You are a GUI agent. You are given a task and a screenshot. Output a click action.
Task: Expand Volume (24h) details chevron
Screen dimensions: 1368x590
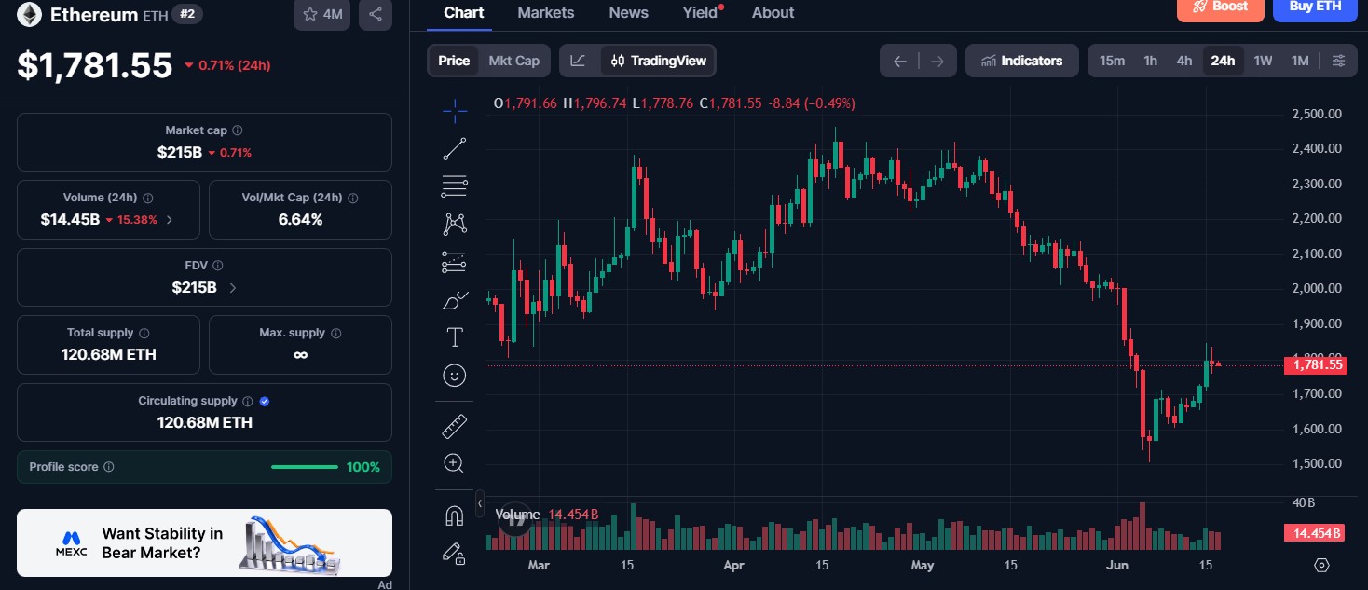pyautogui.click(x=169, y=220)
